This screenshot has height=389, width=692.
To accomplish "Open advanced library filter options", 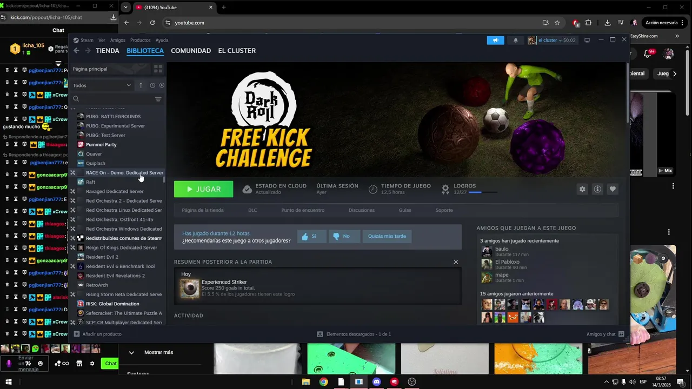I will (x=158, y=99).
